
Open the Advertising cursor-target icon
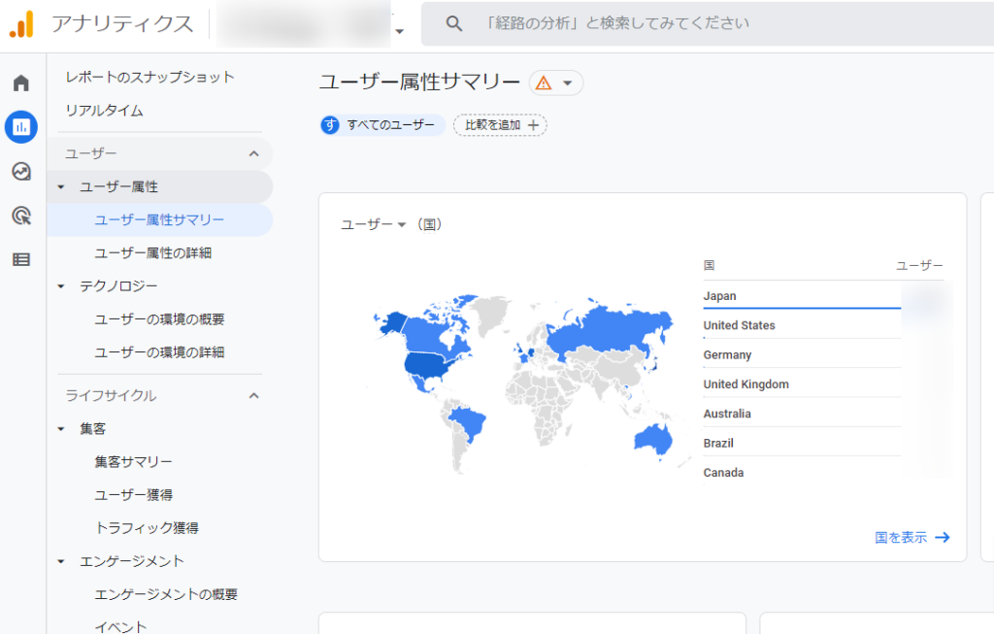coord(21,216)
